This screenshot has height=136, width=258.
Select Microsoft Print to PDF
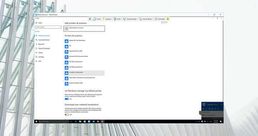pos(84,52)
